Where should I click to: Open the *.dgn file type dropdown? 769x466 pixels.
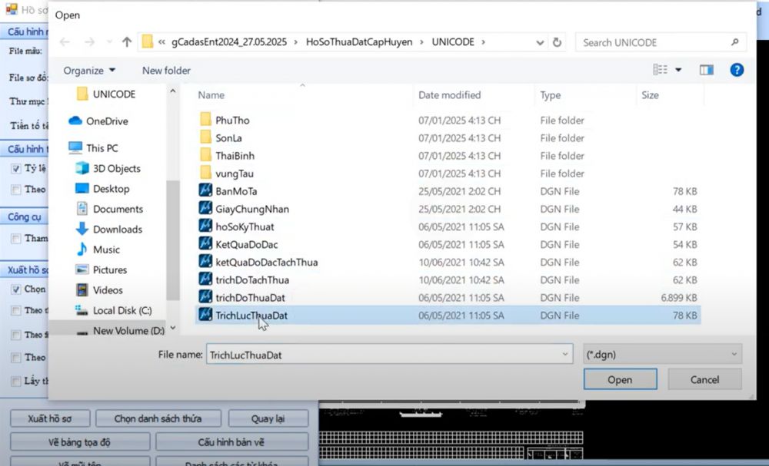662,355
